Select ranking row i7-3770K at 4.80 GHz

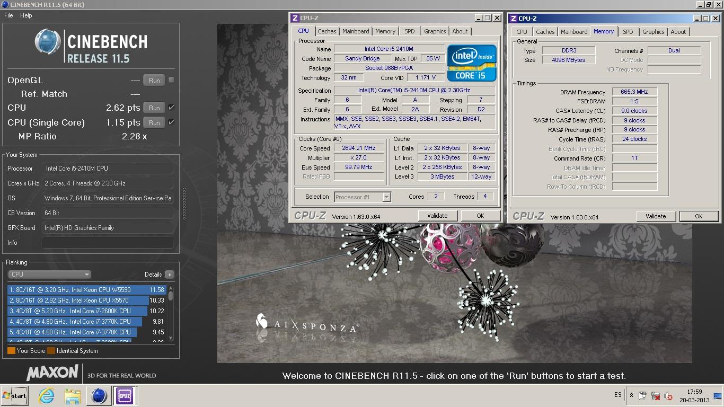pyautogui.click(x=87, y=322)
